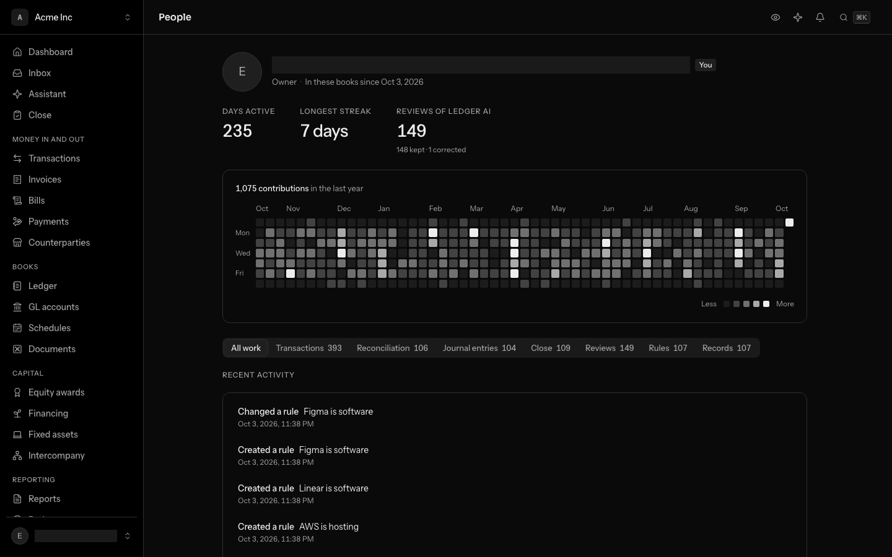Click the AI sparkle icon in top bar

point(798,17)
